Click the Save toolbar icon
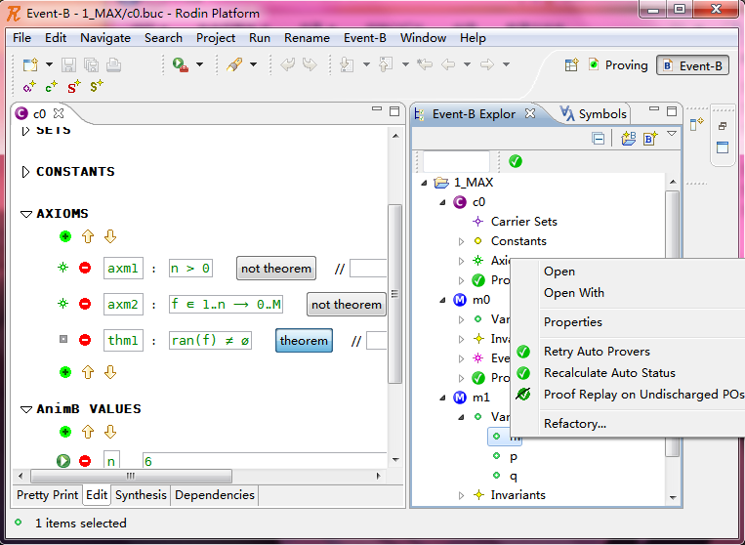 pyautogui.click(x=68, y=64)
